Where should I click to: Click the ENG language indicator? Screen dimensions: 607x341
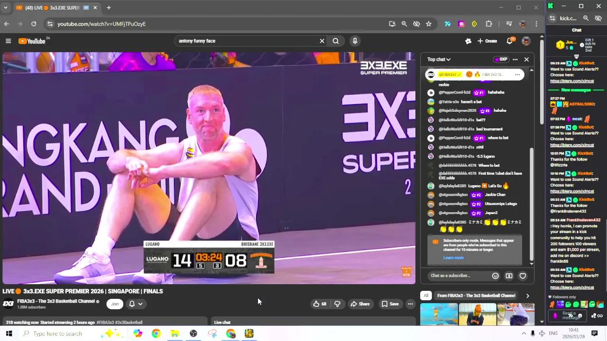click(553, 333)
